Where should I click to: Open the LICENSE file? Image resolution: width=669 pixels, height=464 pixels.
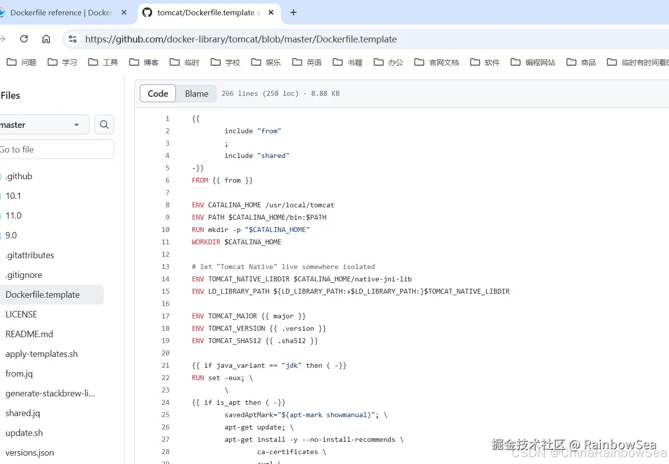pos(21,314)
